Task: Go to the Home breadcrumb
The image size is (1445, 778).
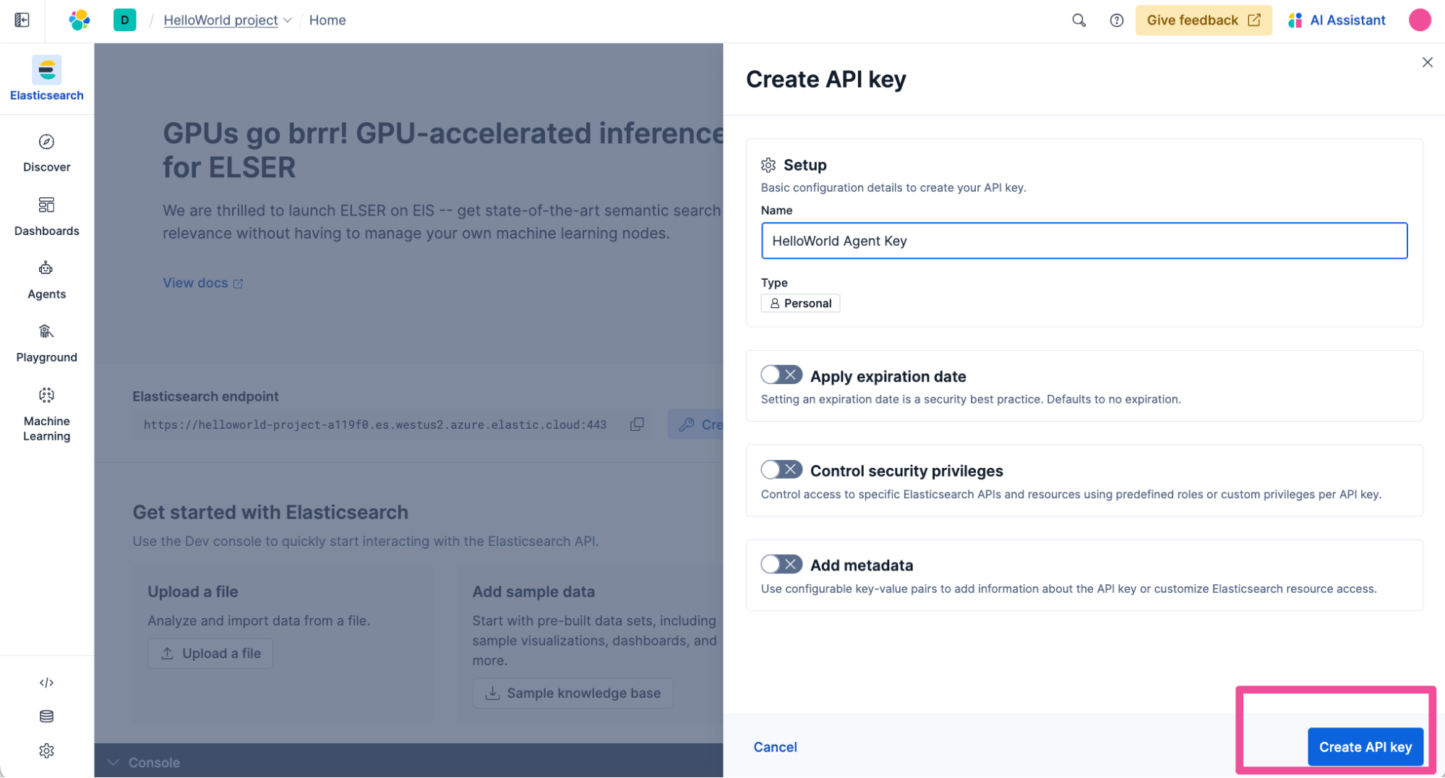Action: click(327, 20)
